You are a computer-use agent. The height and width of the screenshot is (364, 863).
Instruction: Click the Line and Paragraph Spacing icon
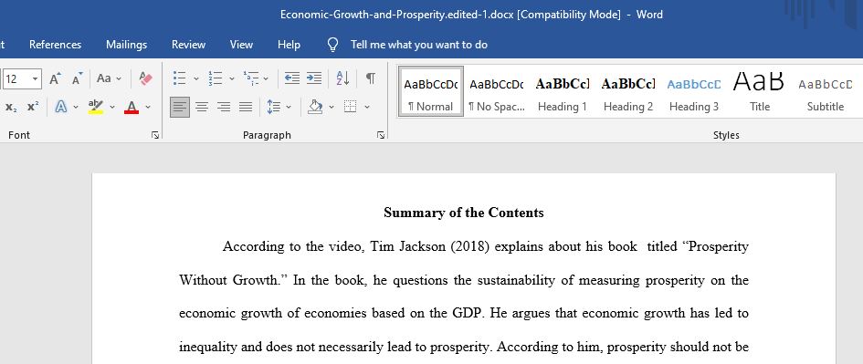[x=274, y=107]
